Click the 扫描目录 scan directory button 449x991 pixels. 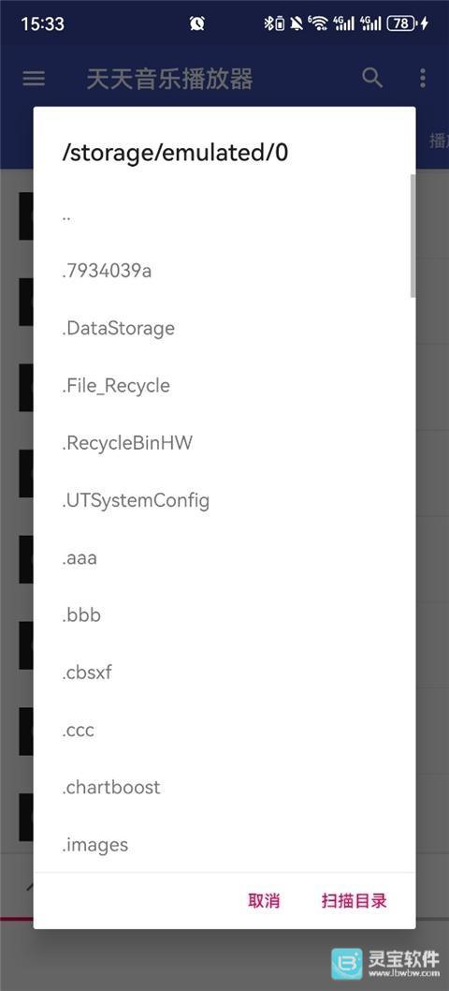pos(354,901)
